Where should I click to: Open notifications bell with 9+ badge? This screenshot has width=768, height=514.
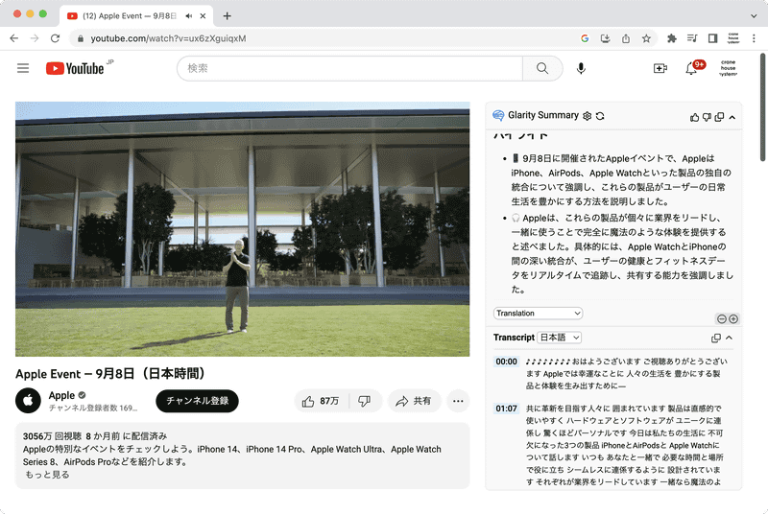pyautogui.click(x=691, y=68)
